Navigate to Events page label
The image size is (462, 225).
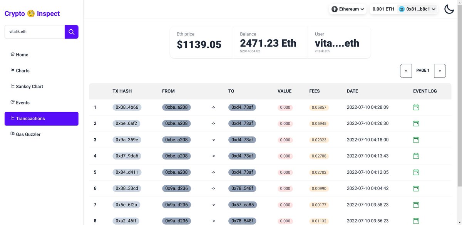23,103
